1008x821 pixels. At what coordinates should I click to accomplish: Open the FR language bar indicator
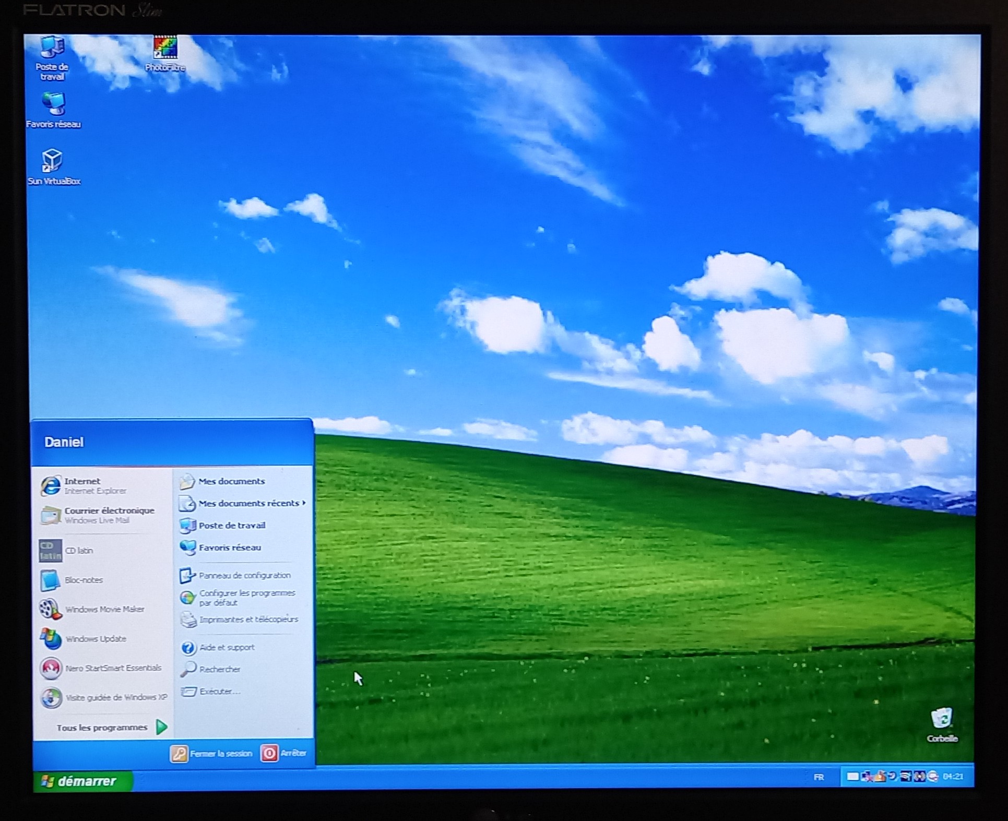click(818, 777)
